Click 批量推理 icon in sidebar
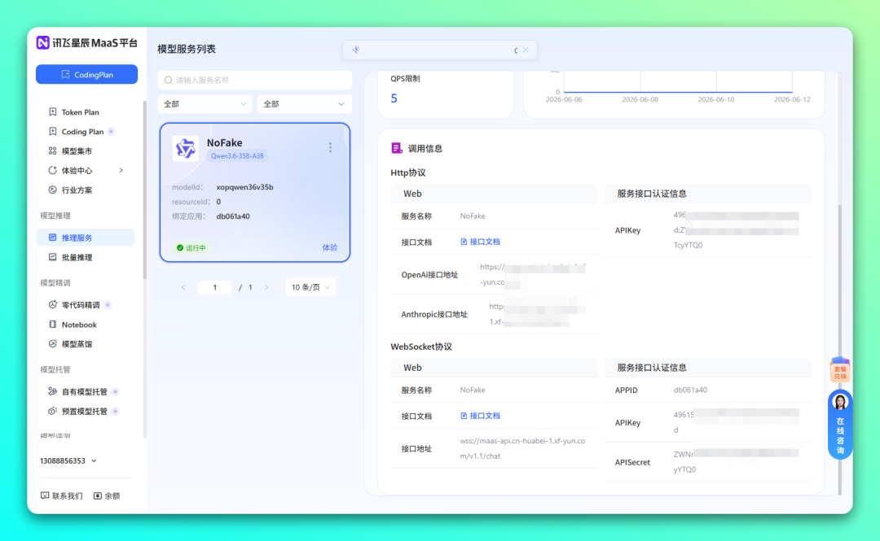 (x=53, y=257)
